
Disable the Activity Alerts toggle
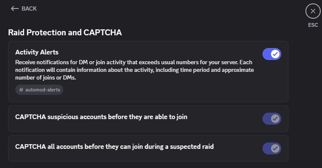click(272, 54)
